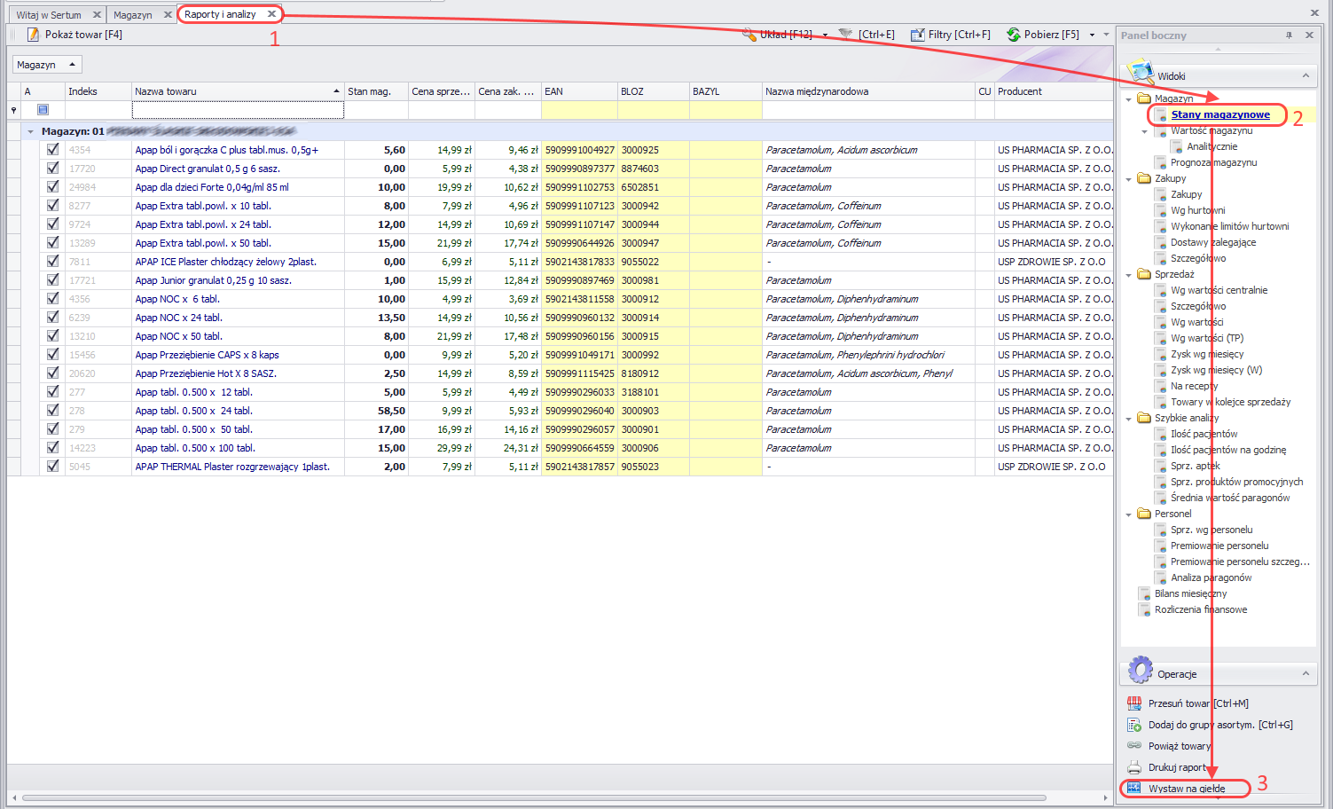Open the Stany magazynowe view link
Image resolution: width=1333 pixels, height=809 pixels.
click(x=1219, y=114)
